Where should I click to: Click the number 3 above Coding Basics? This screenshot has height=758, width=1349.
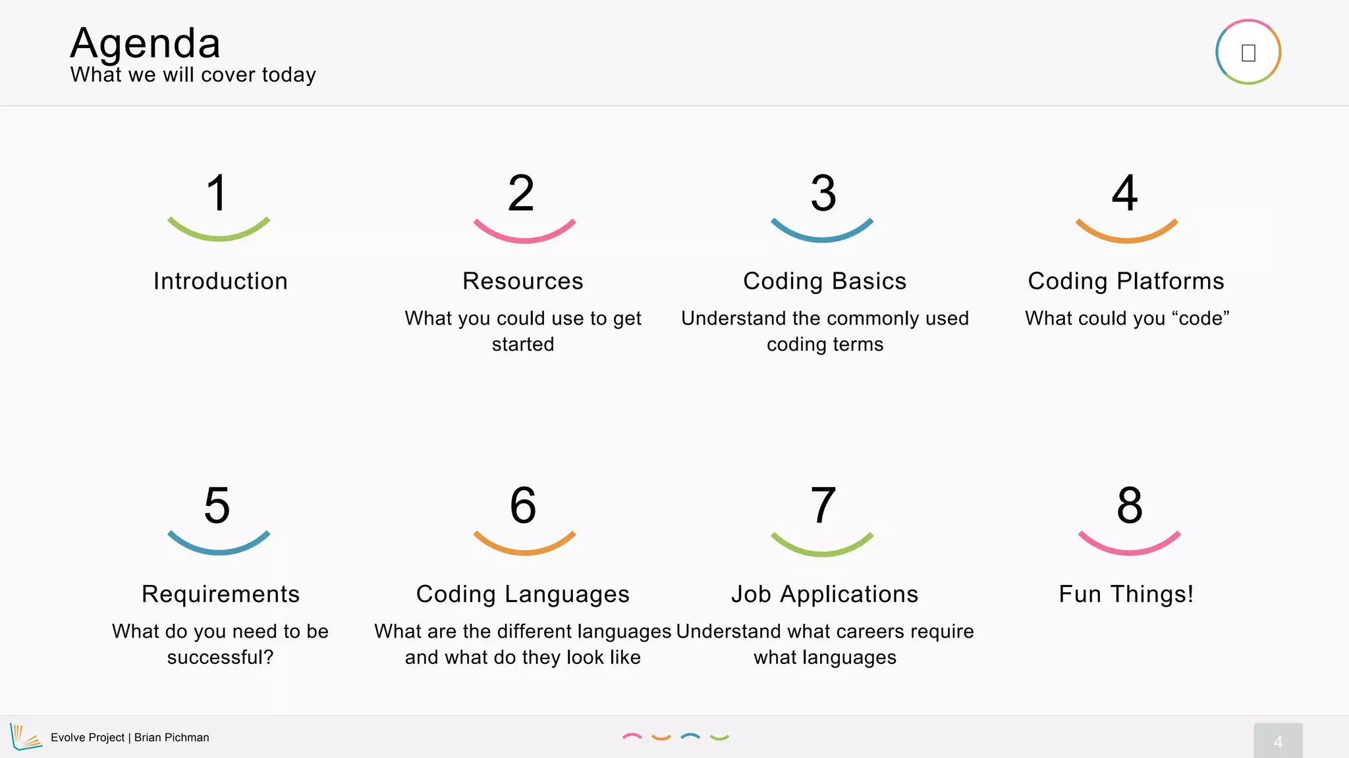point(823,193)
